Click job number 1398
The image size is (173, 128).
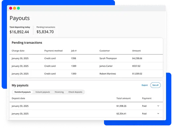click(74, 58)
